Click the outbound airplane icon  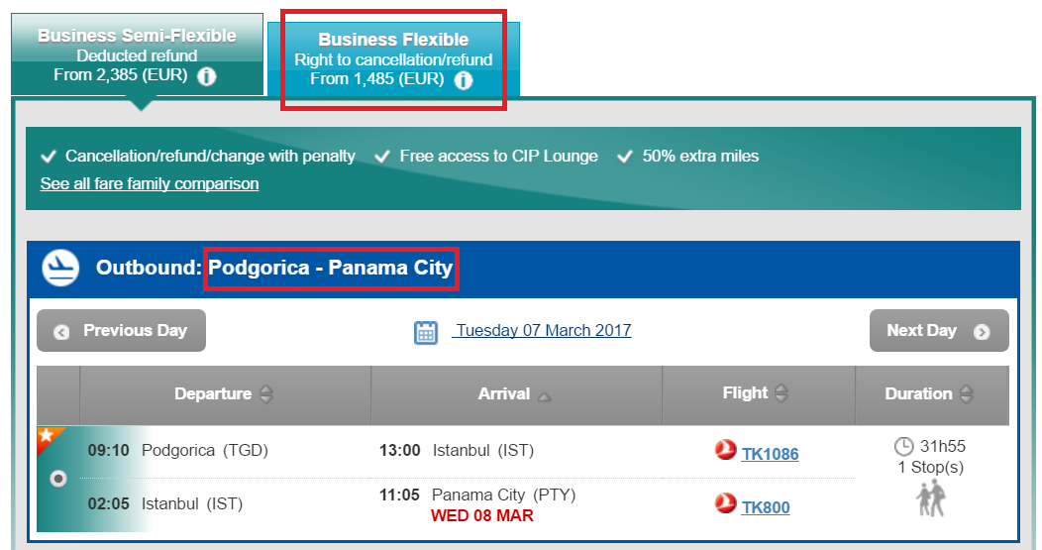[x=60, y=268]
